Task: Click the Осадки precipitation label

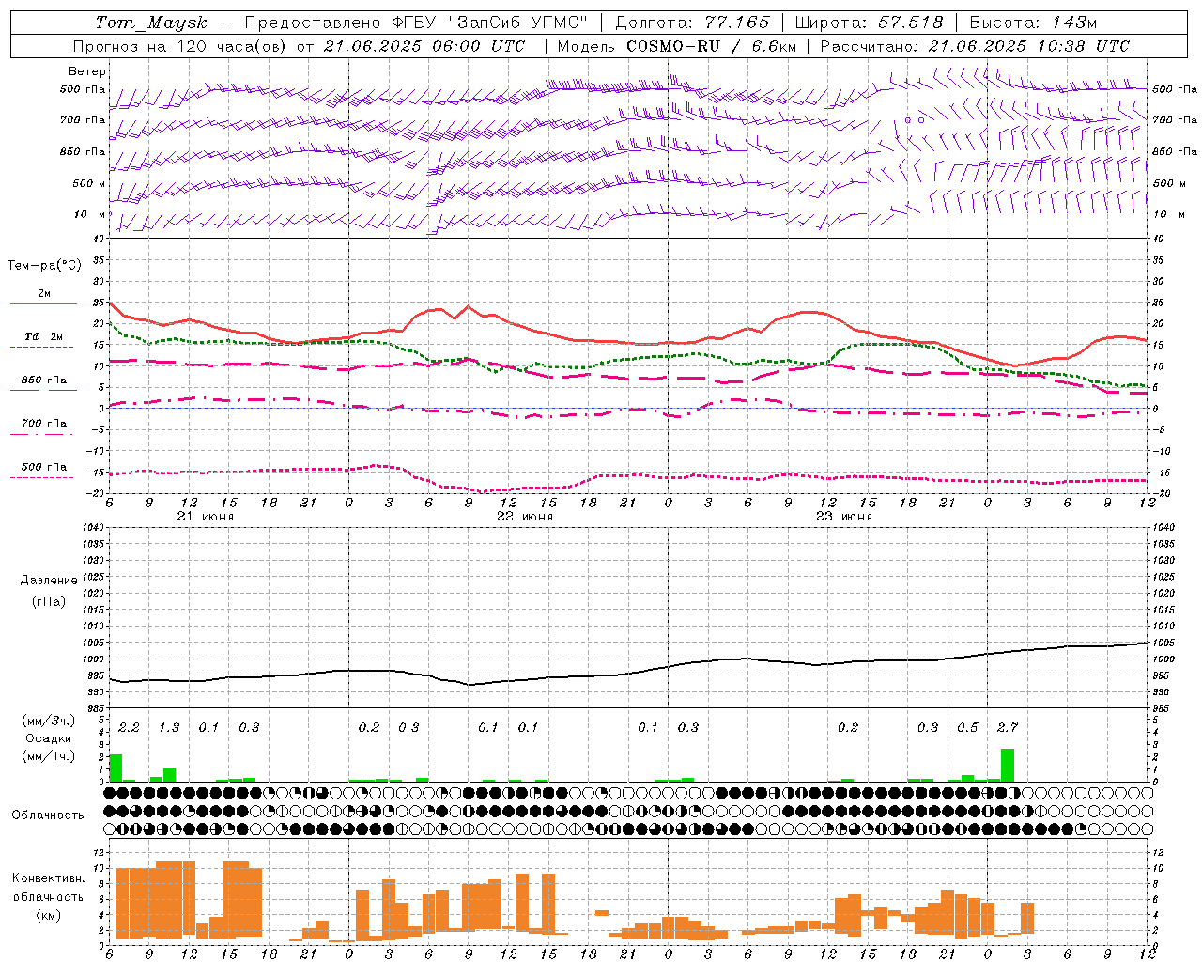Action: 48,738
